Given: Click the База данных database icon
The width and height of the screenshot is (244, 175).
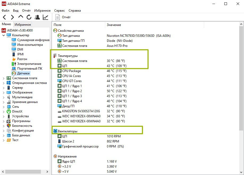Looking at the screenshot, I should tap(9, 135).
